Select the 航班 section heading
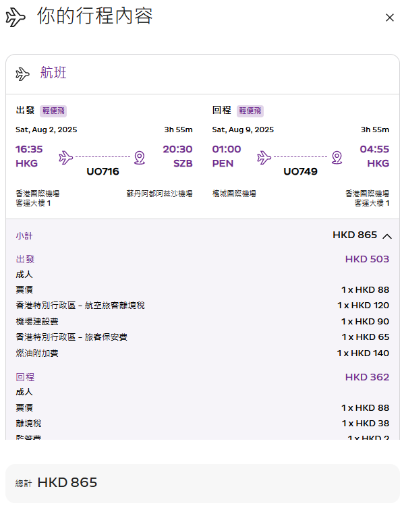The width and height of the screenshot is (402, 516). pos(53,73)
